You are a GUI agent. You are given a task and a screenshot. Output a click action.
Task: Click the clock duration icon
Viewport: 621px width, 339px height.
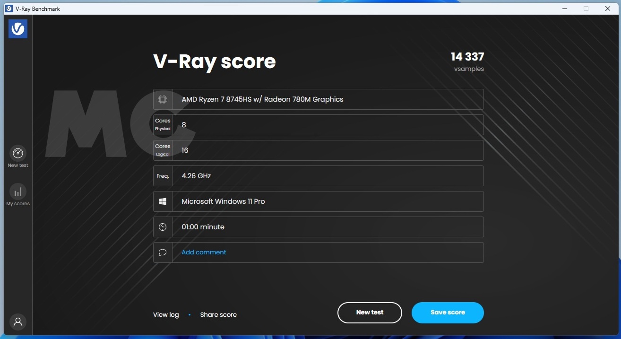[163, 227]
